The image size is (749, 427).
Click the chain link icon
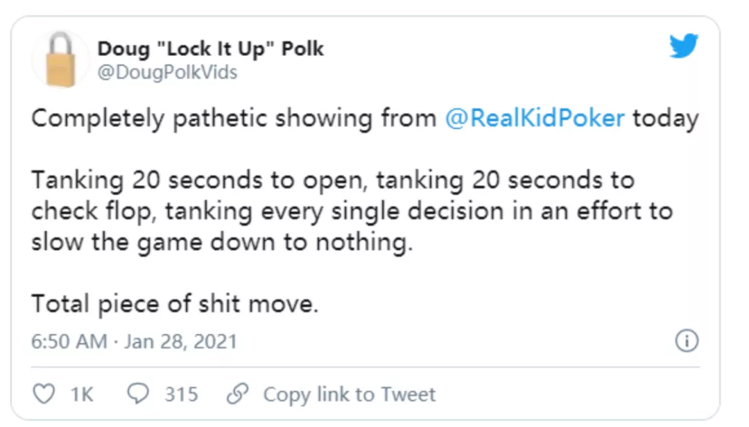[237, 394]
